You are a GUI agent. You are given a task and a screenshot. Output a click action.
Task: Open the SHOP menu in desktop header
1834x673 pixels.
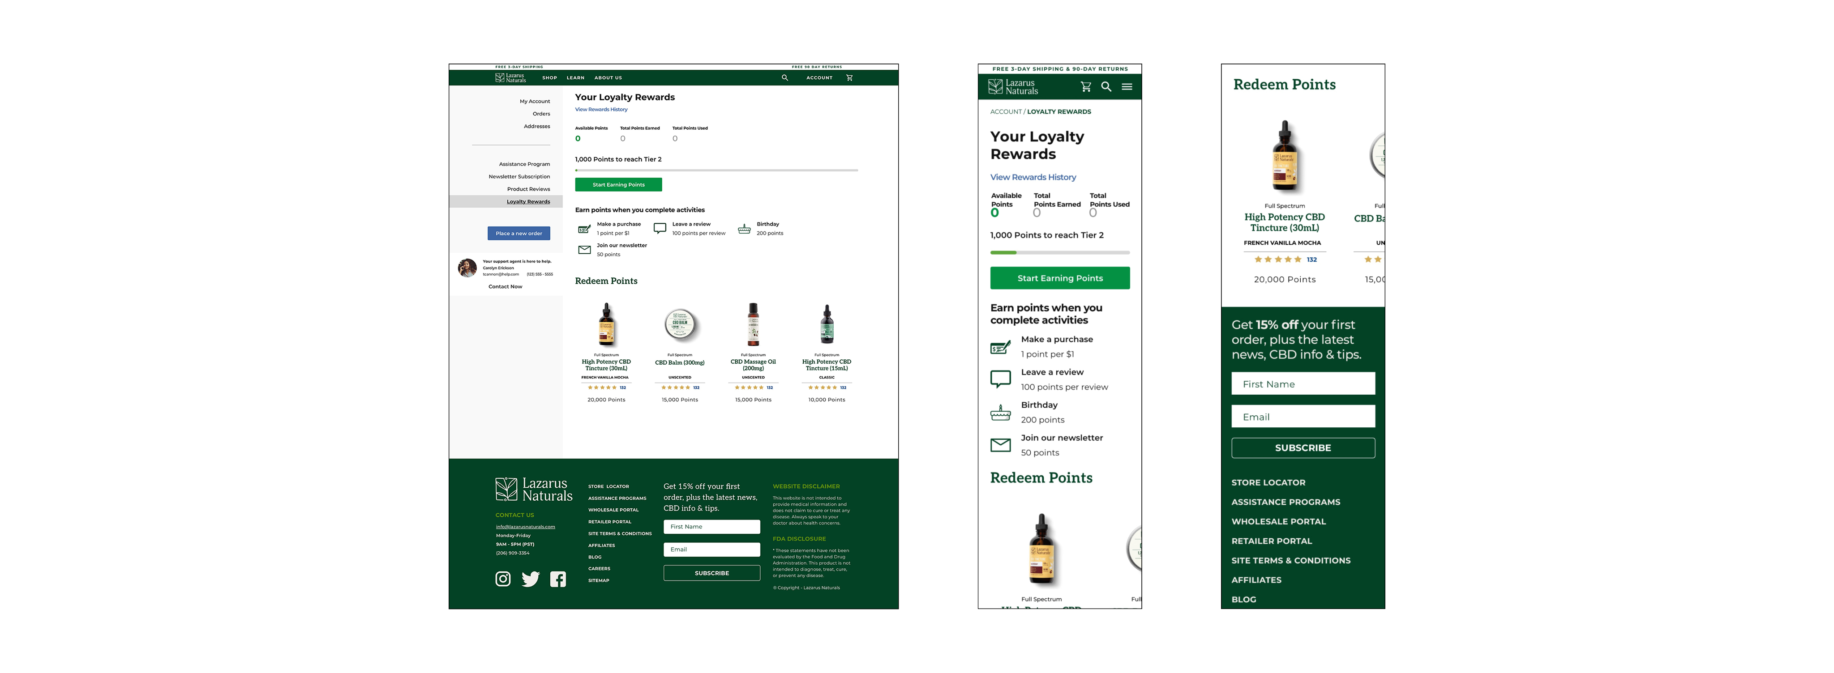pyautogui.click(x=550, y=77)
